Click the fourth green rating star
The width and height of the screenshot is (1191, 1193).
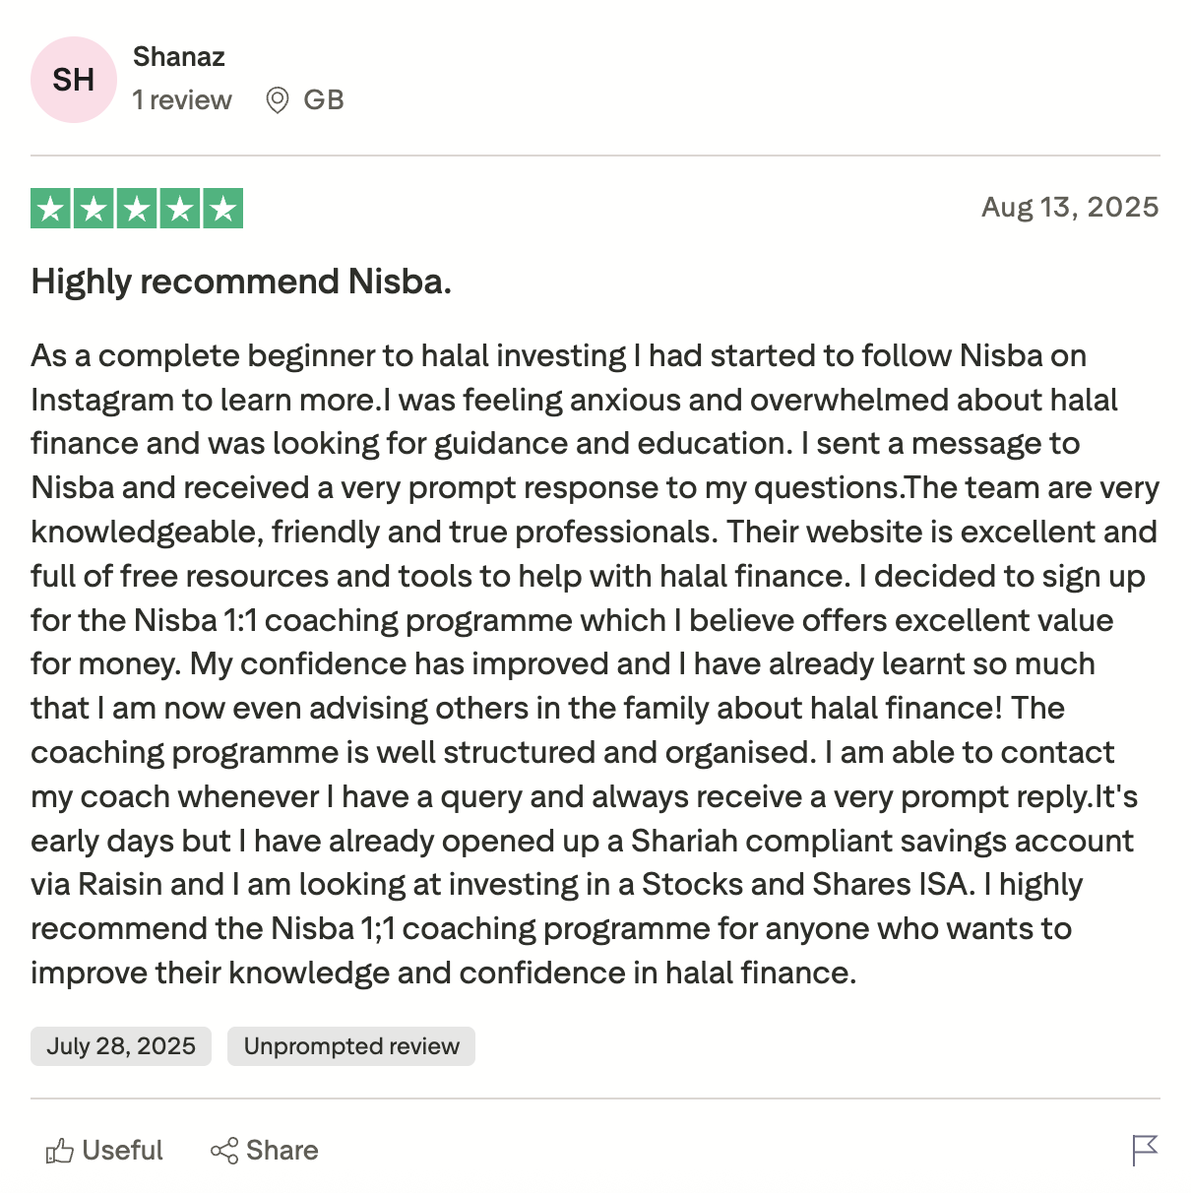pyautogui.click(x=180, y=209)
